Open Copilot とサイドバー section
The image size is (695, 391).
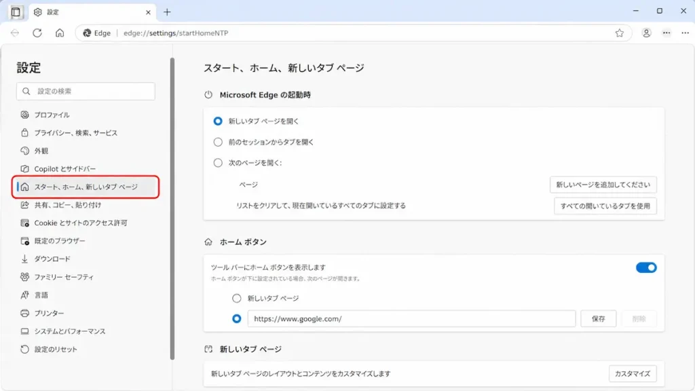coord(86,169)
